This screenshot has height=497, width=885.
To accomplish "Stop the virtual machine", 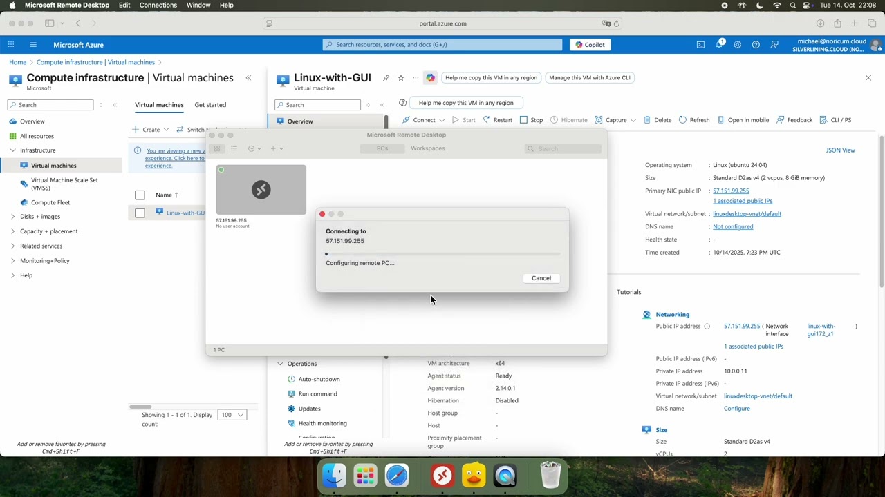I will point(531,120).
